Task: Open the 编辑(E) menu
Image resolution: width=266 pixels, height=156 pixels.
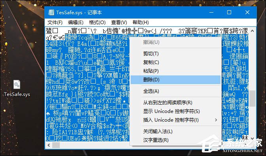Action: click(x=76, y=23)
